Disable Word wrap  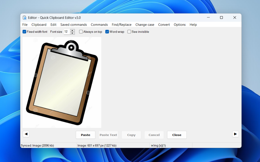(108, 32)
